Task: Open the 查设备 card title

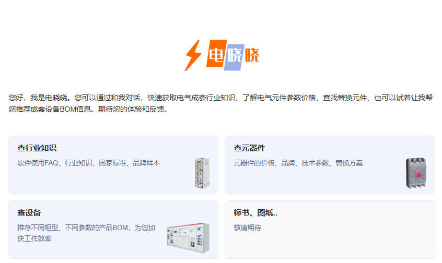Action: point(29,213)
